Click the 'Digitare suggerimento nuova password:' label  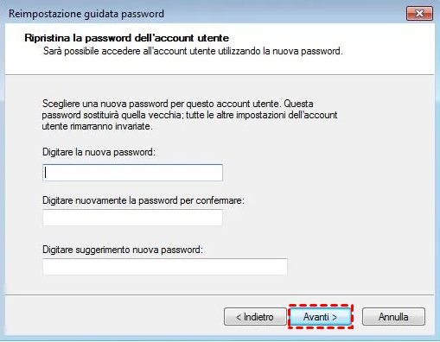tap(123, 250)
